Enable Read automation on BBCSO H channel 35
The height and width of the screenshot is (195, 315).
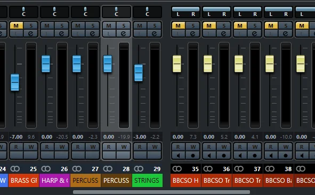click(x=179, y=147)
